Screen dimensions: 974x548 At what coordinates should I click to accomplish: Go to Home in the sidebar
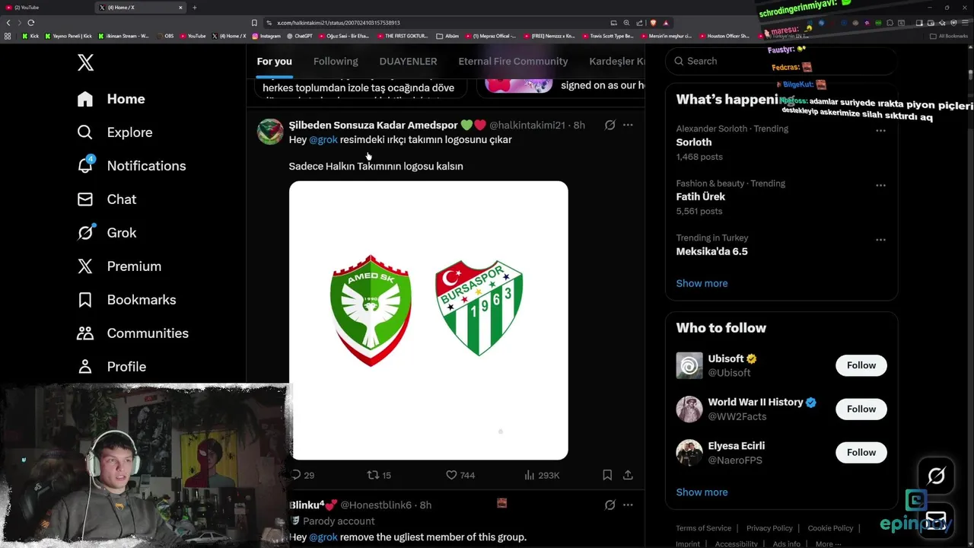(111, 99)
